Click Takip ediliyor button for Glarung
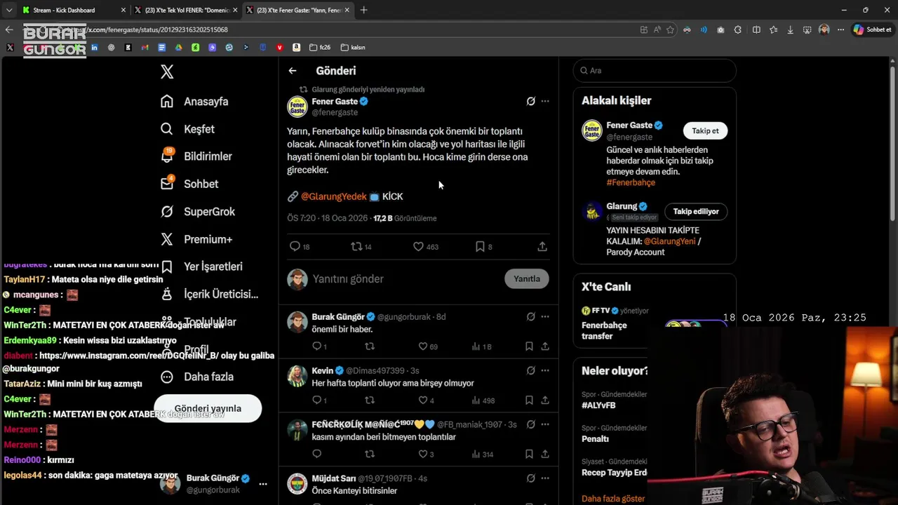Screen dimensions: 898x505 [x=696, y=211]
